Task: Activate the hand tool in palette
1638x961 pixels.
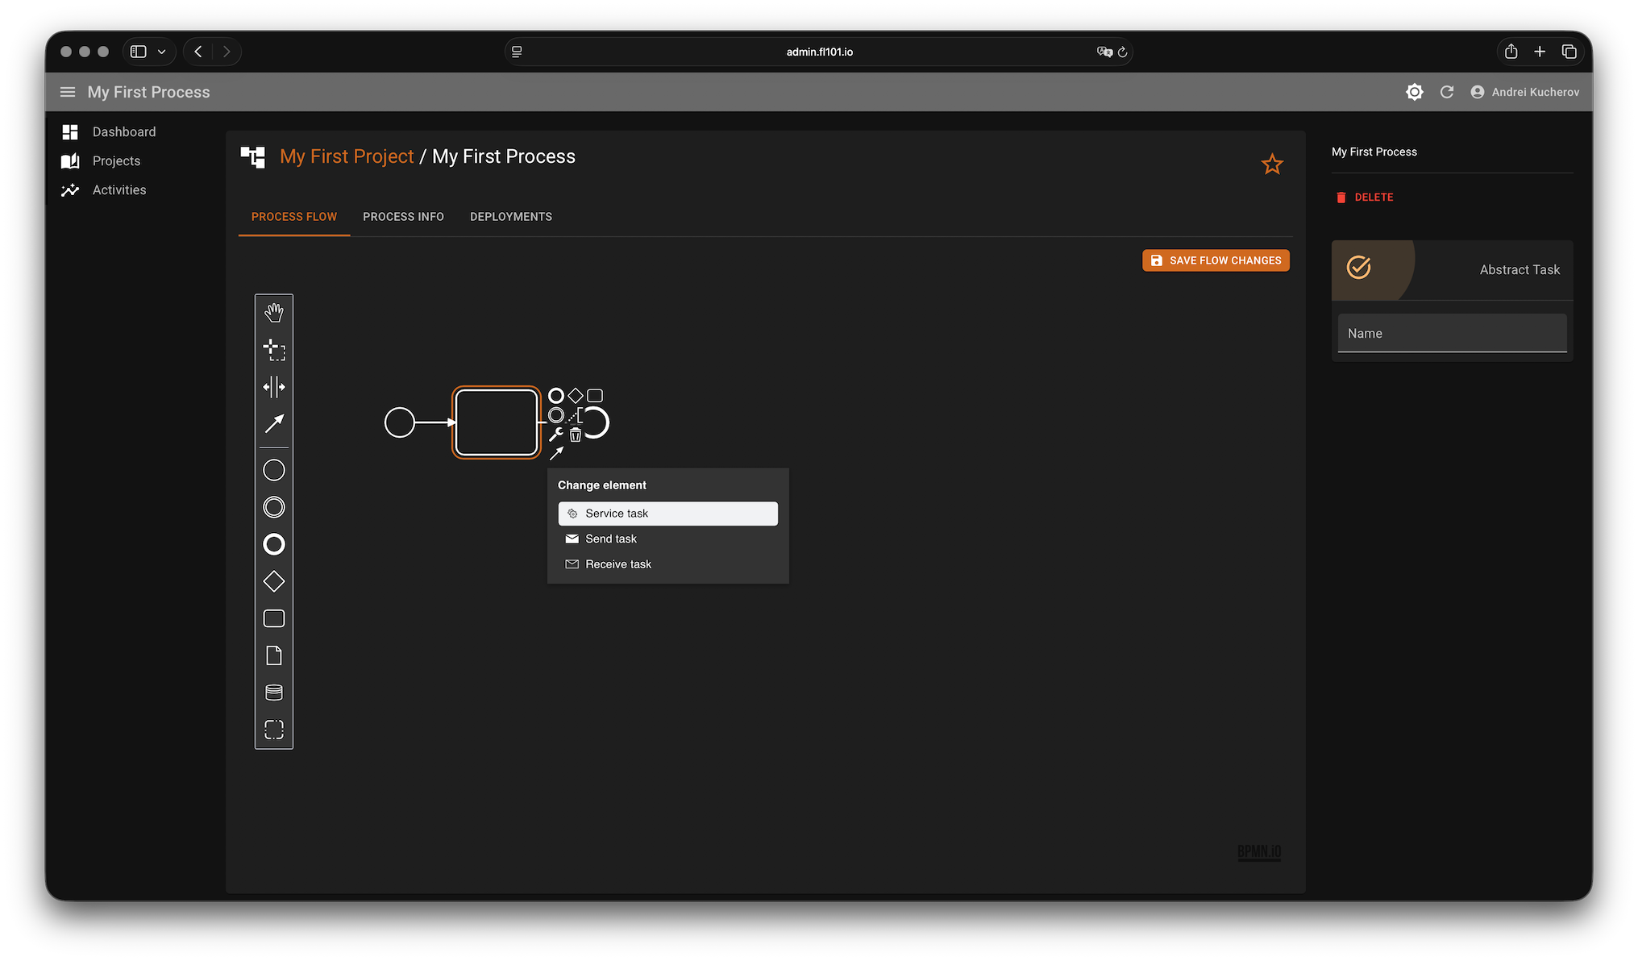Action: [x=274, y=313]
